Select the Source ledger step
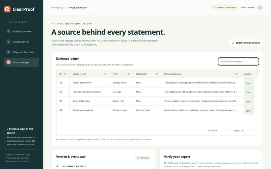The image size is (271, 169). pyautogui.click(x=22, y=62)
